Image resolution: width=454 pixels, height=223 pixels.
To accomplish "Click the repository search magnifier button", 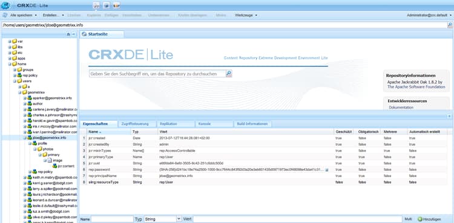I will click(x=229, y=74).
